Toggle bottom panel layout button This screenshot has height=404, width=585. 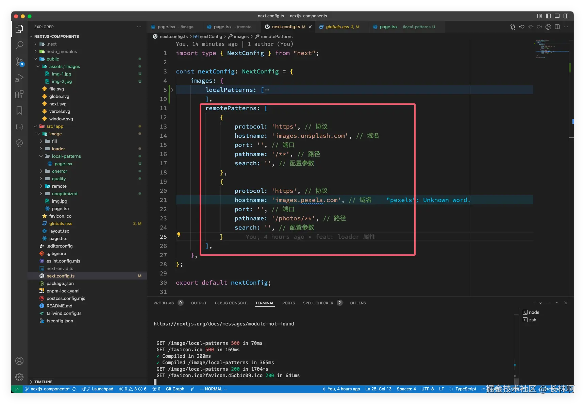click(557, 16)
